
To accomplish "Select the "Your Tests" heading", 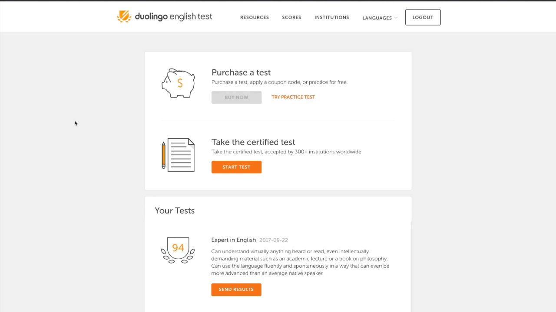I will coord(175,211).
